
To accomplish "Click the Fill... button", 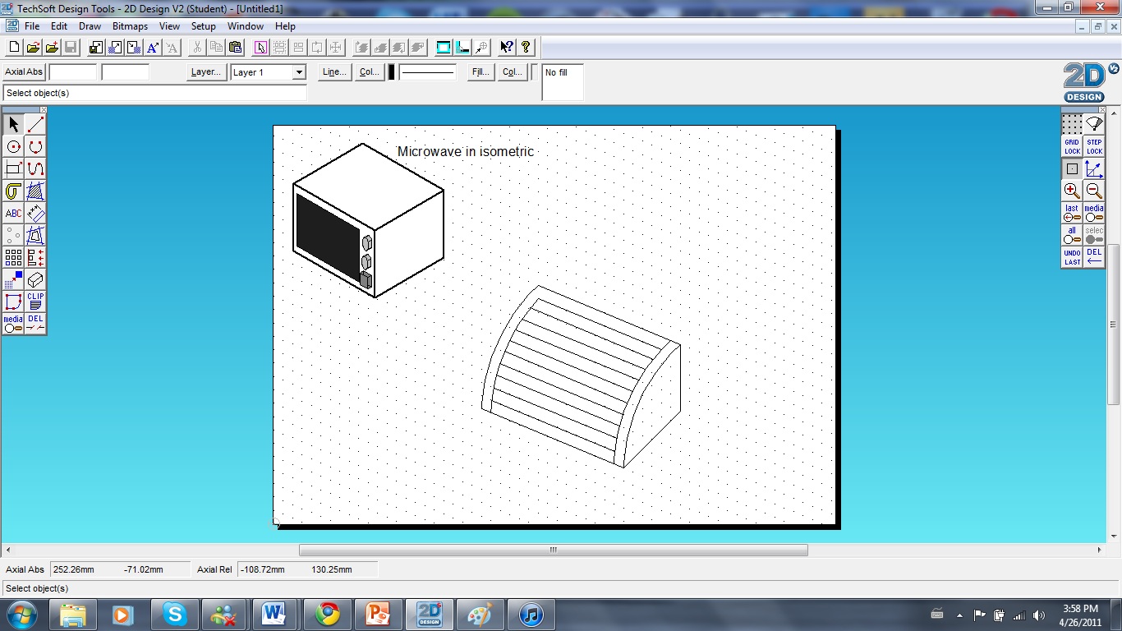I will pyautogui.click(x=480, y=72).
